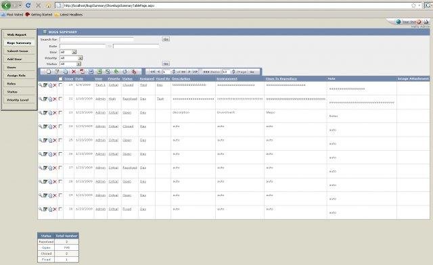Image resolution: width=433 pixels, height=265 pixels.
Task: Export grid to Excel via toolbar icon
Action: [x=99, y=72]
